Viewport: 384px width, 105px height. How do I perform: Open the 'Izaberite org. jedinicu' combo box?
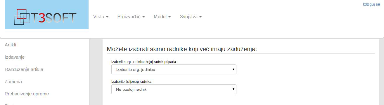[174, 69]
